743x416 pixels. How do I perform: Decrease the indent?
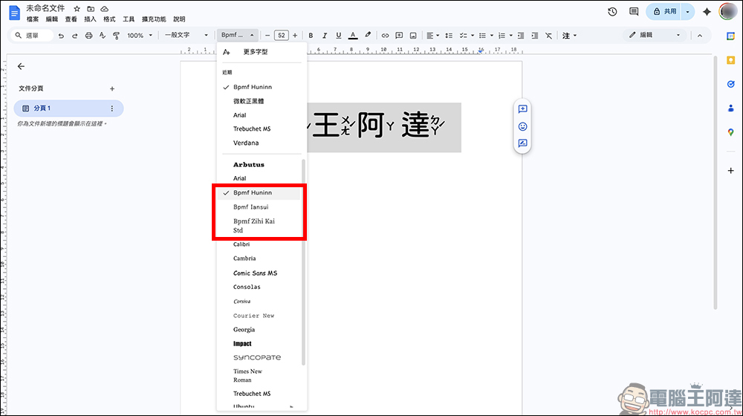coord(521,36)
